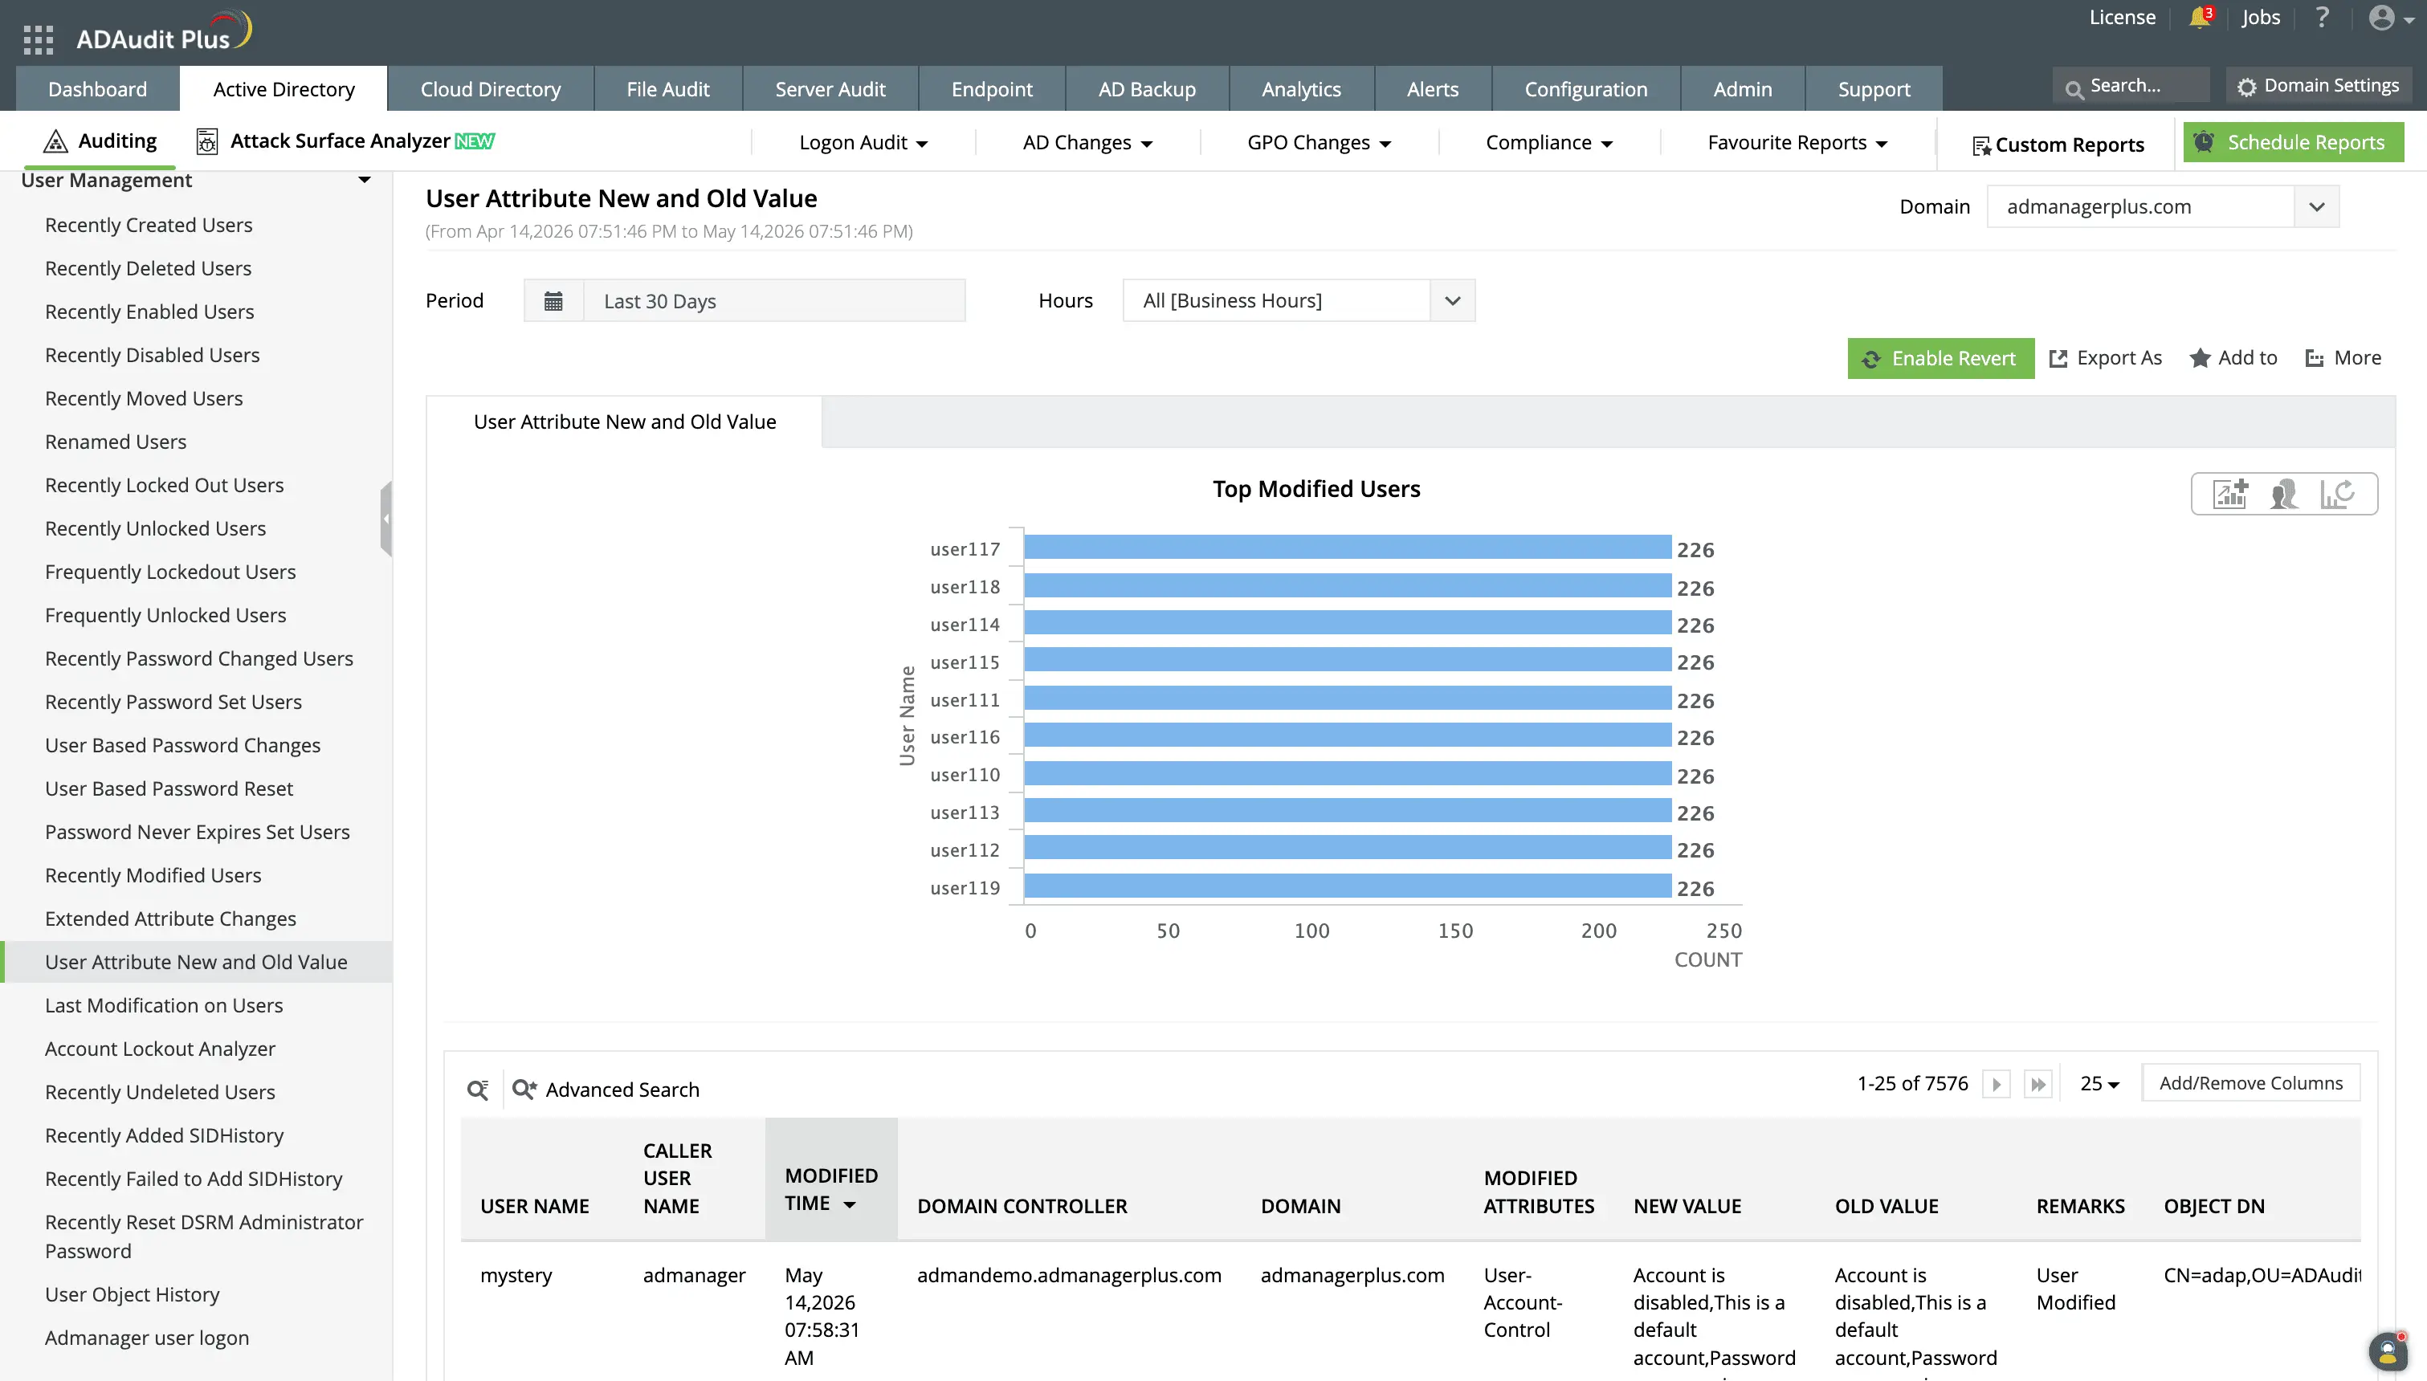Click the search magnifier icon in top bar
Image resolution: width=2427 pixels, height=1381 pixels.
coord(2074,89)
